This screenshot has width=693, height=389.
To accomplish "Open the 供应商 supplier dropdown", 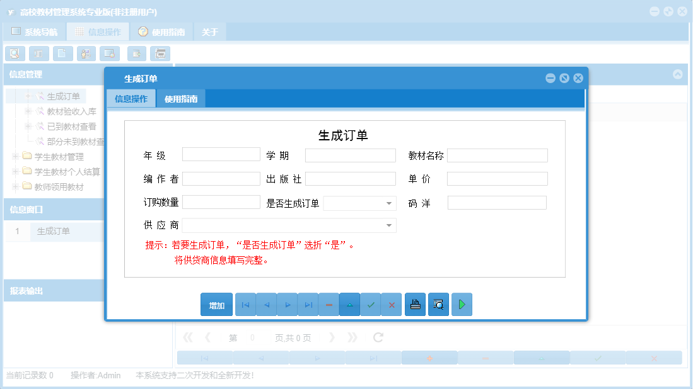I will point(389,225).
